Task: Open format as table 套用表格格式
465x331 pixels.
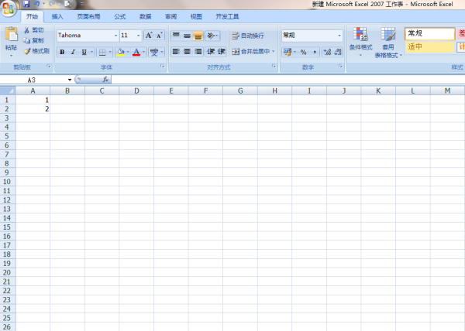Action: [x=388, y=42]
